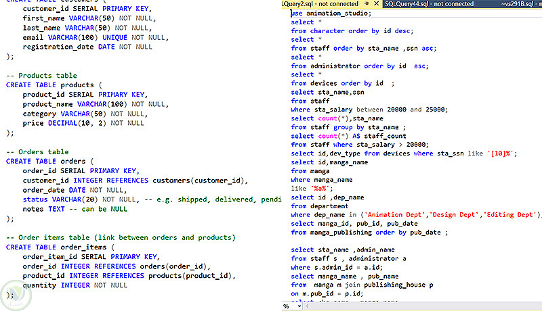This screenshot has width=542, height=311.
Task: Click the 'from department' line
Action: point(320,206)
